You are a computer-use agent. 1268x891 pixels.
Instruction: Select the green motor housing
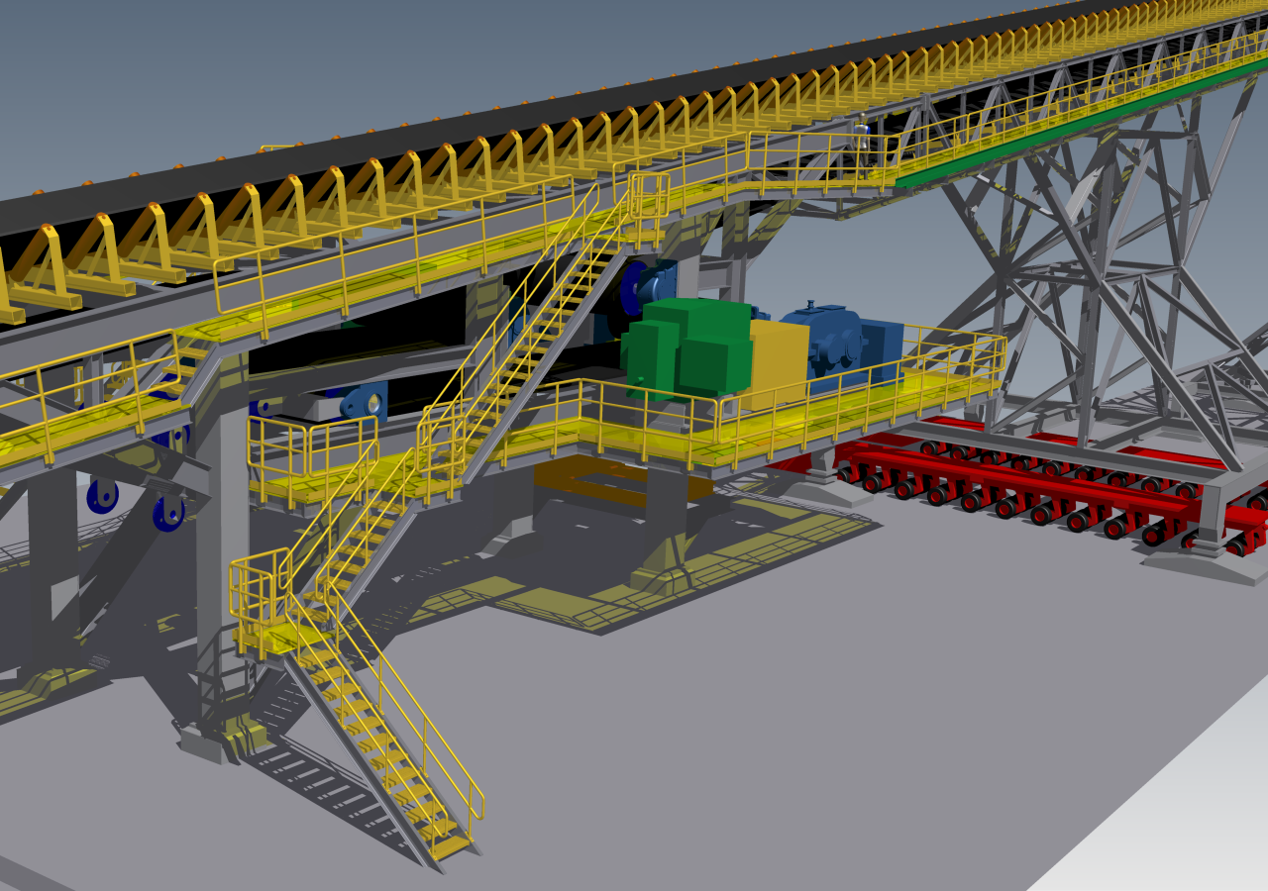[686, 348]
